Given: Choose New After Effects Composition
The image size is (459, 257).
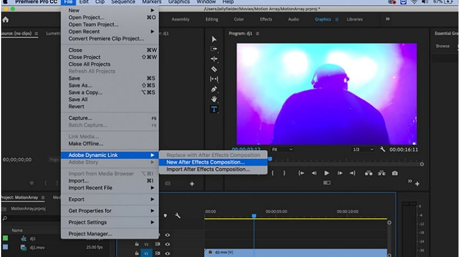Looking at the screenshot, I should pyautogui.click(x=213, y=162).
